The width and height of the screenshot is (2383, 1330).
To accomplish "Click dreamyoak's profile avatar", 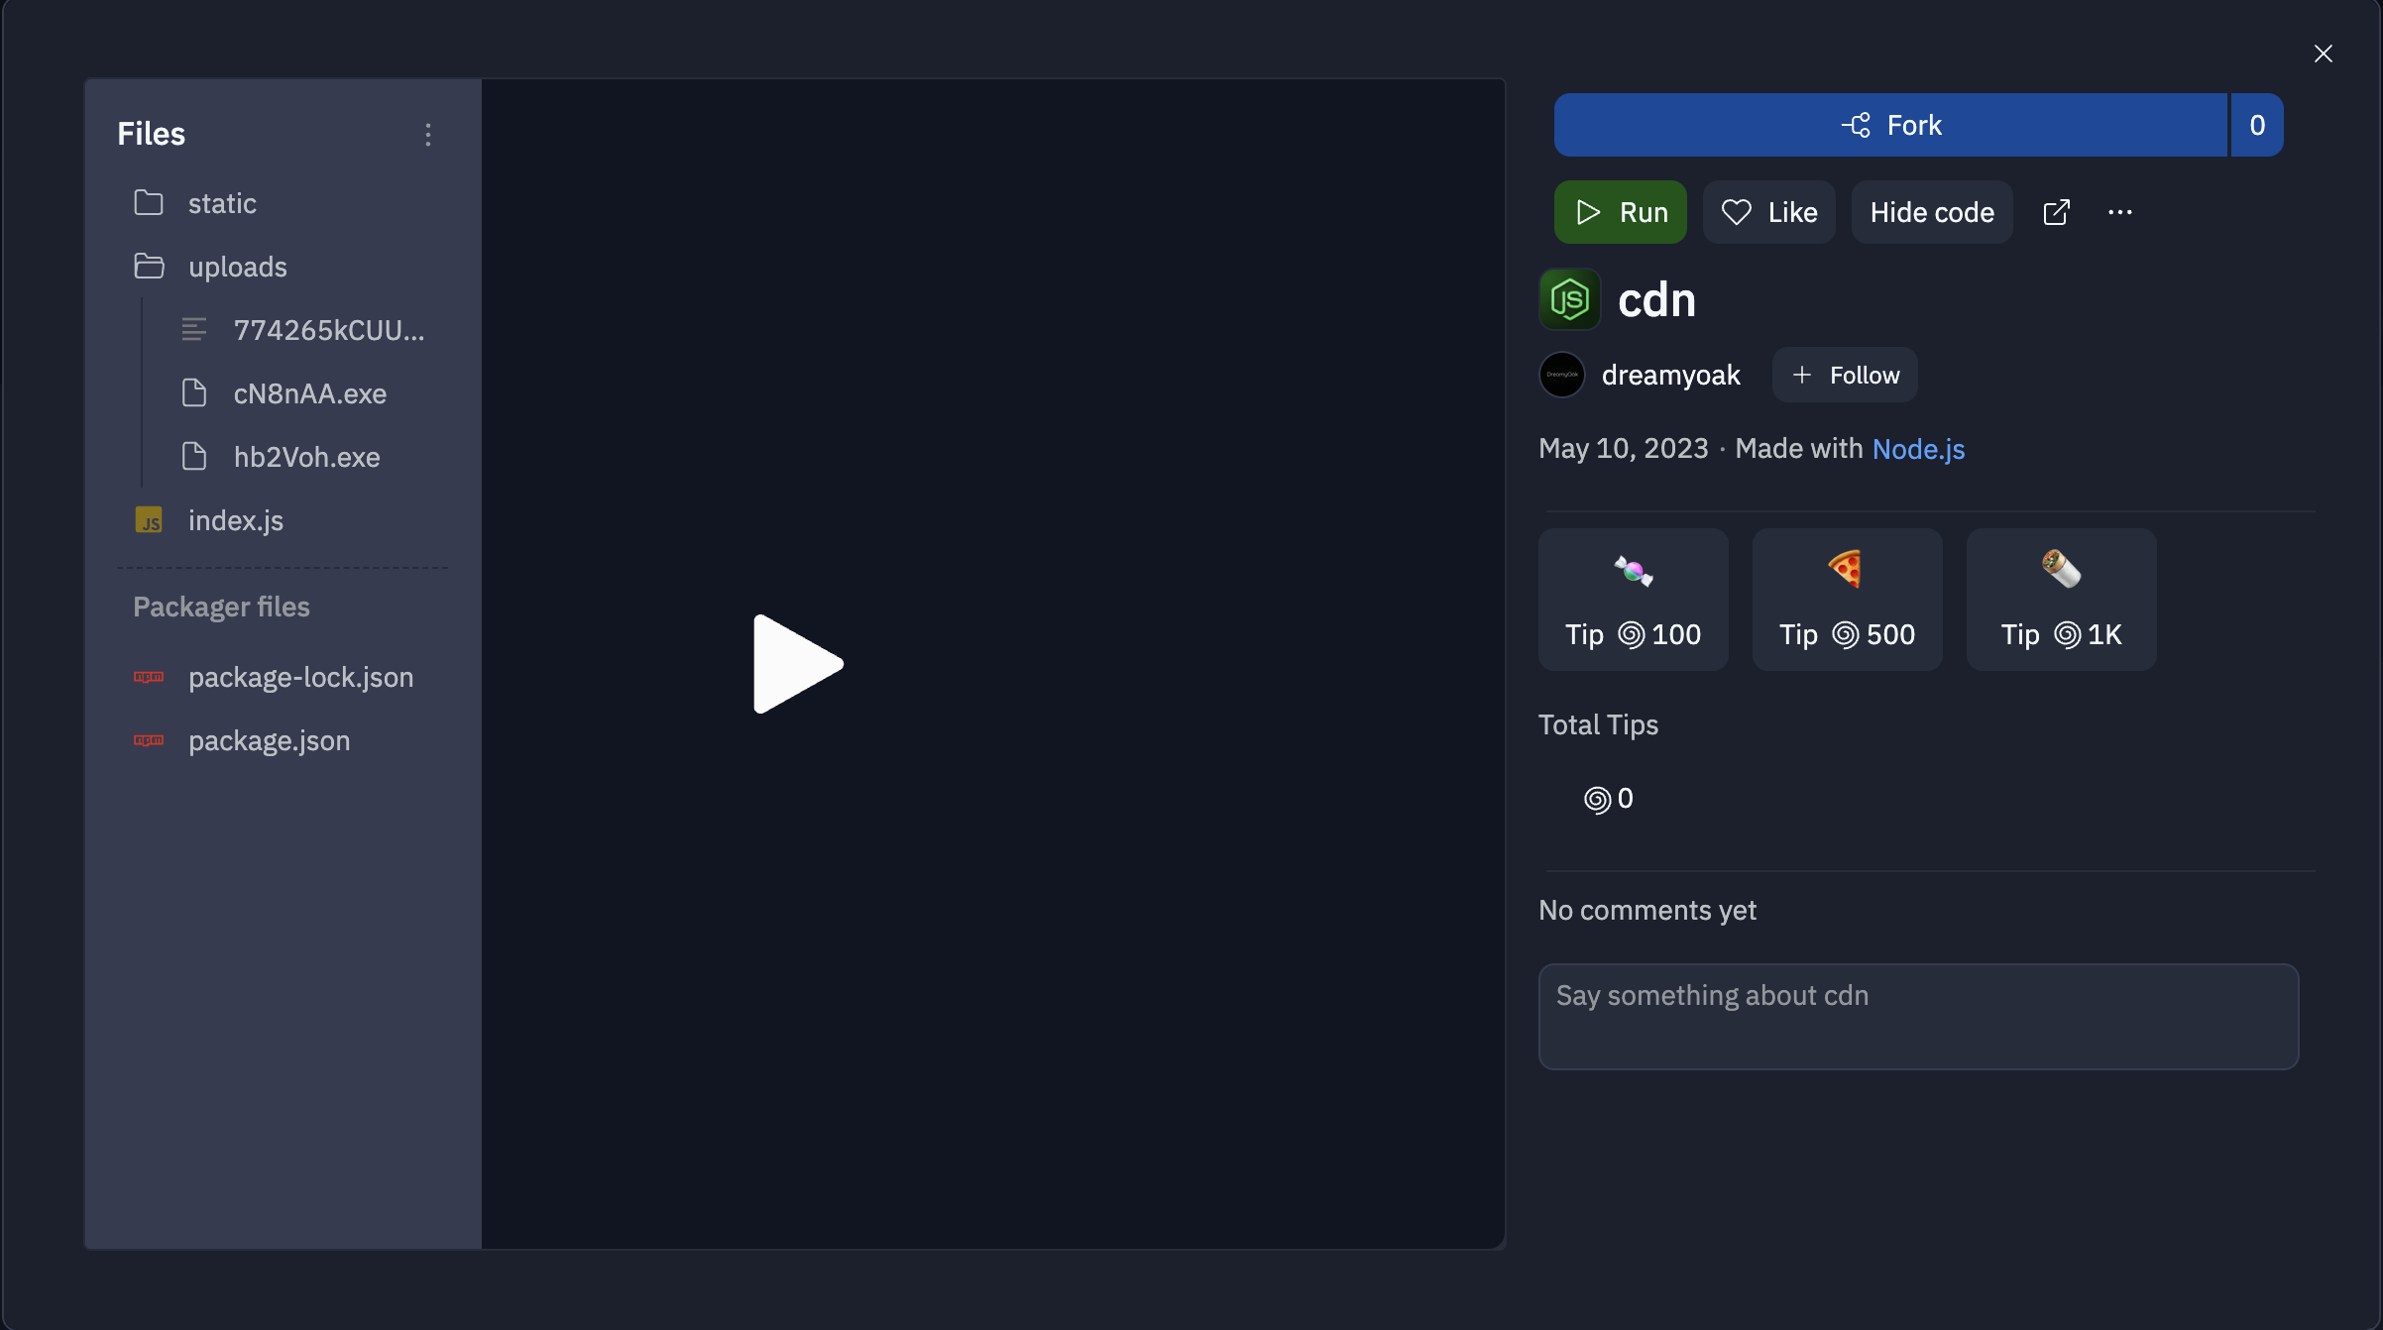I will [x=1562, y=375].
